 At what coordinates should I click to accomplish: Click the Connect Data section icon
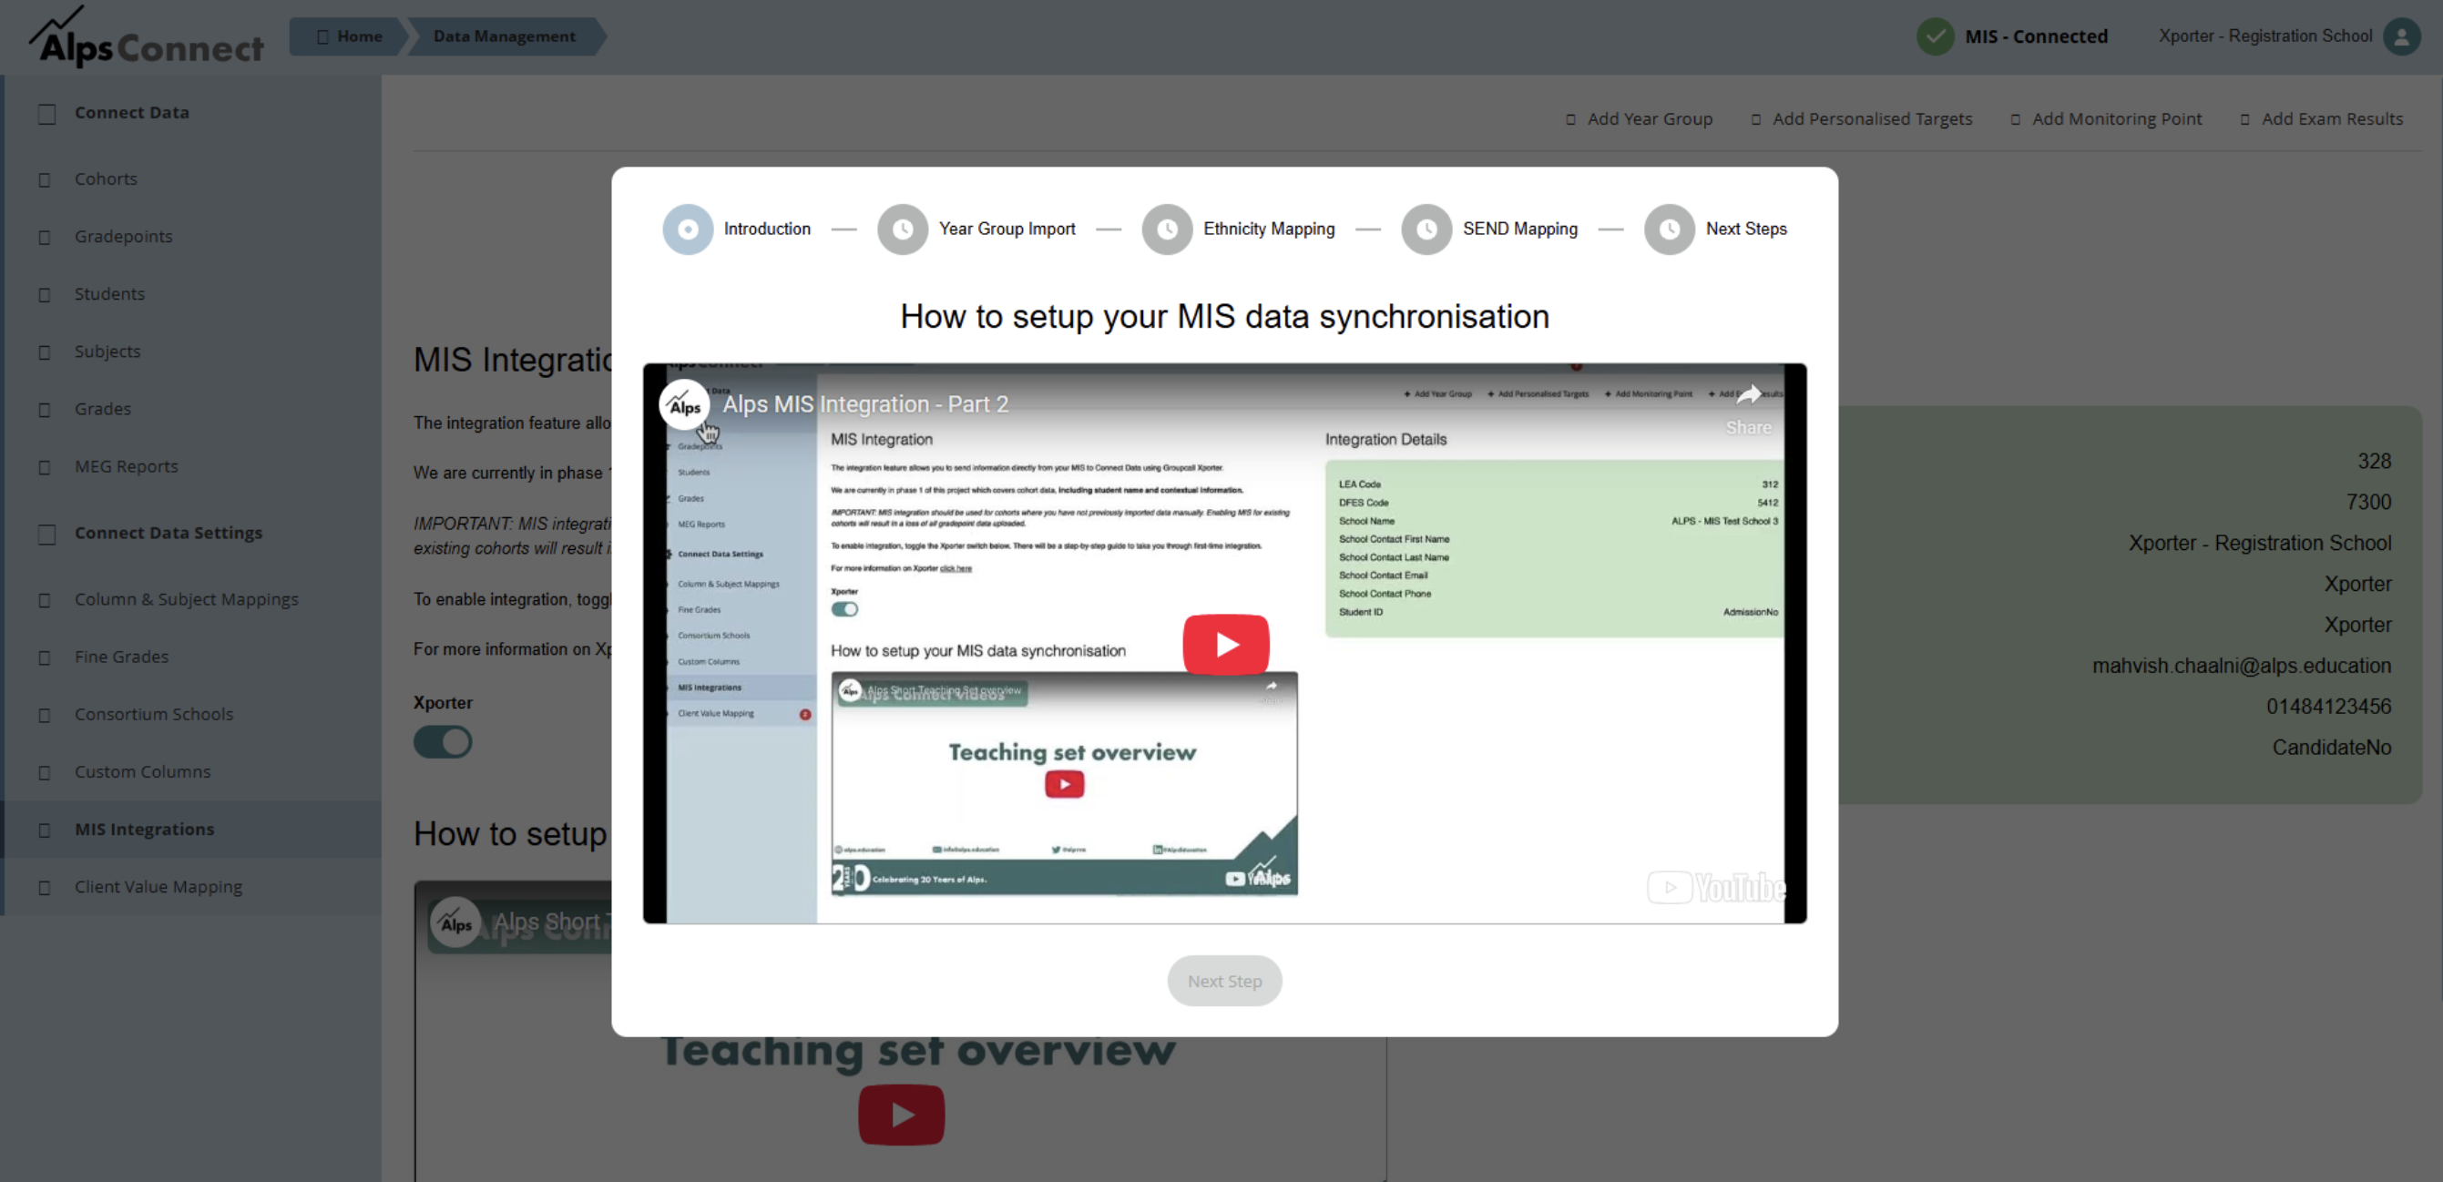click(46, 114)
